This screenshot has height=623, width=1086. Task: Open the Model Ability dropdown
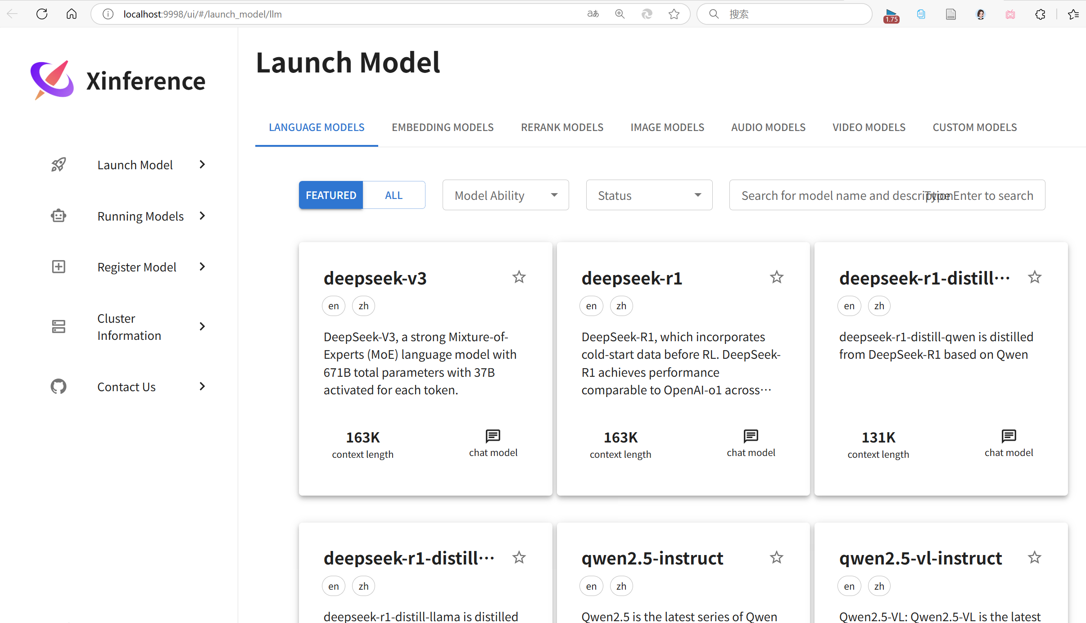505,195
